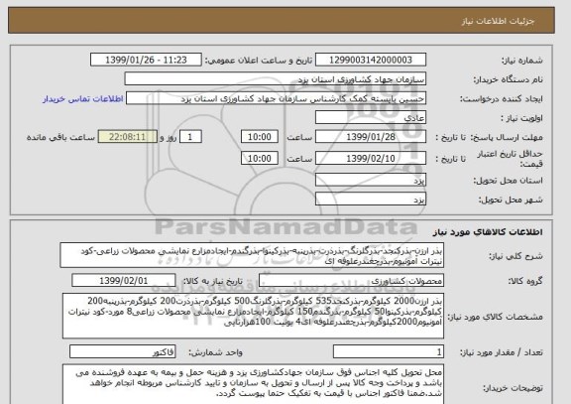Select the delivery province field
571x404 pixels.
point(371,180)
